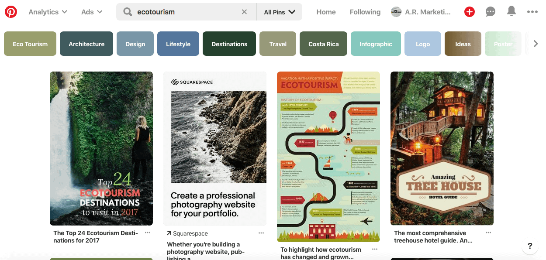The width and height of the screenshot is (546, 260).
Task: Click the Pinterest logo
Action: tap(11, 12)
